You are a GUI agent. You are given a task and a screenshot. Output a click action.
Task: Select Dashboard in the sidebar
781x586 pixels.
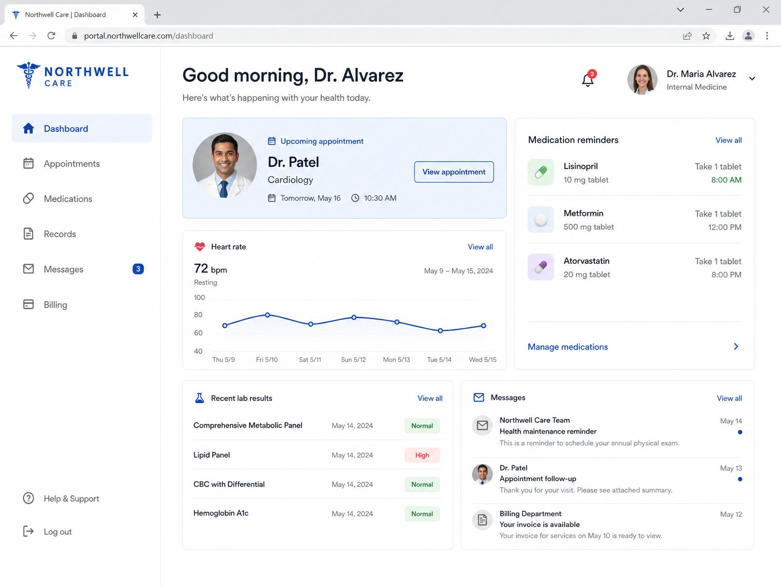click(x=82, y=128)
